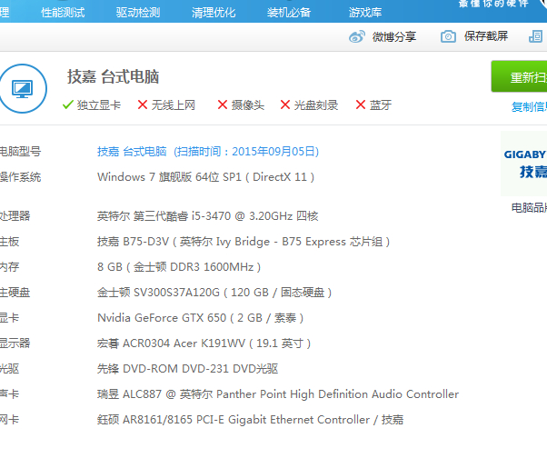Click the blue computer monitor icon

23,88
